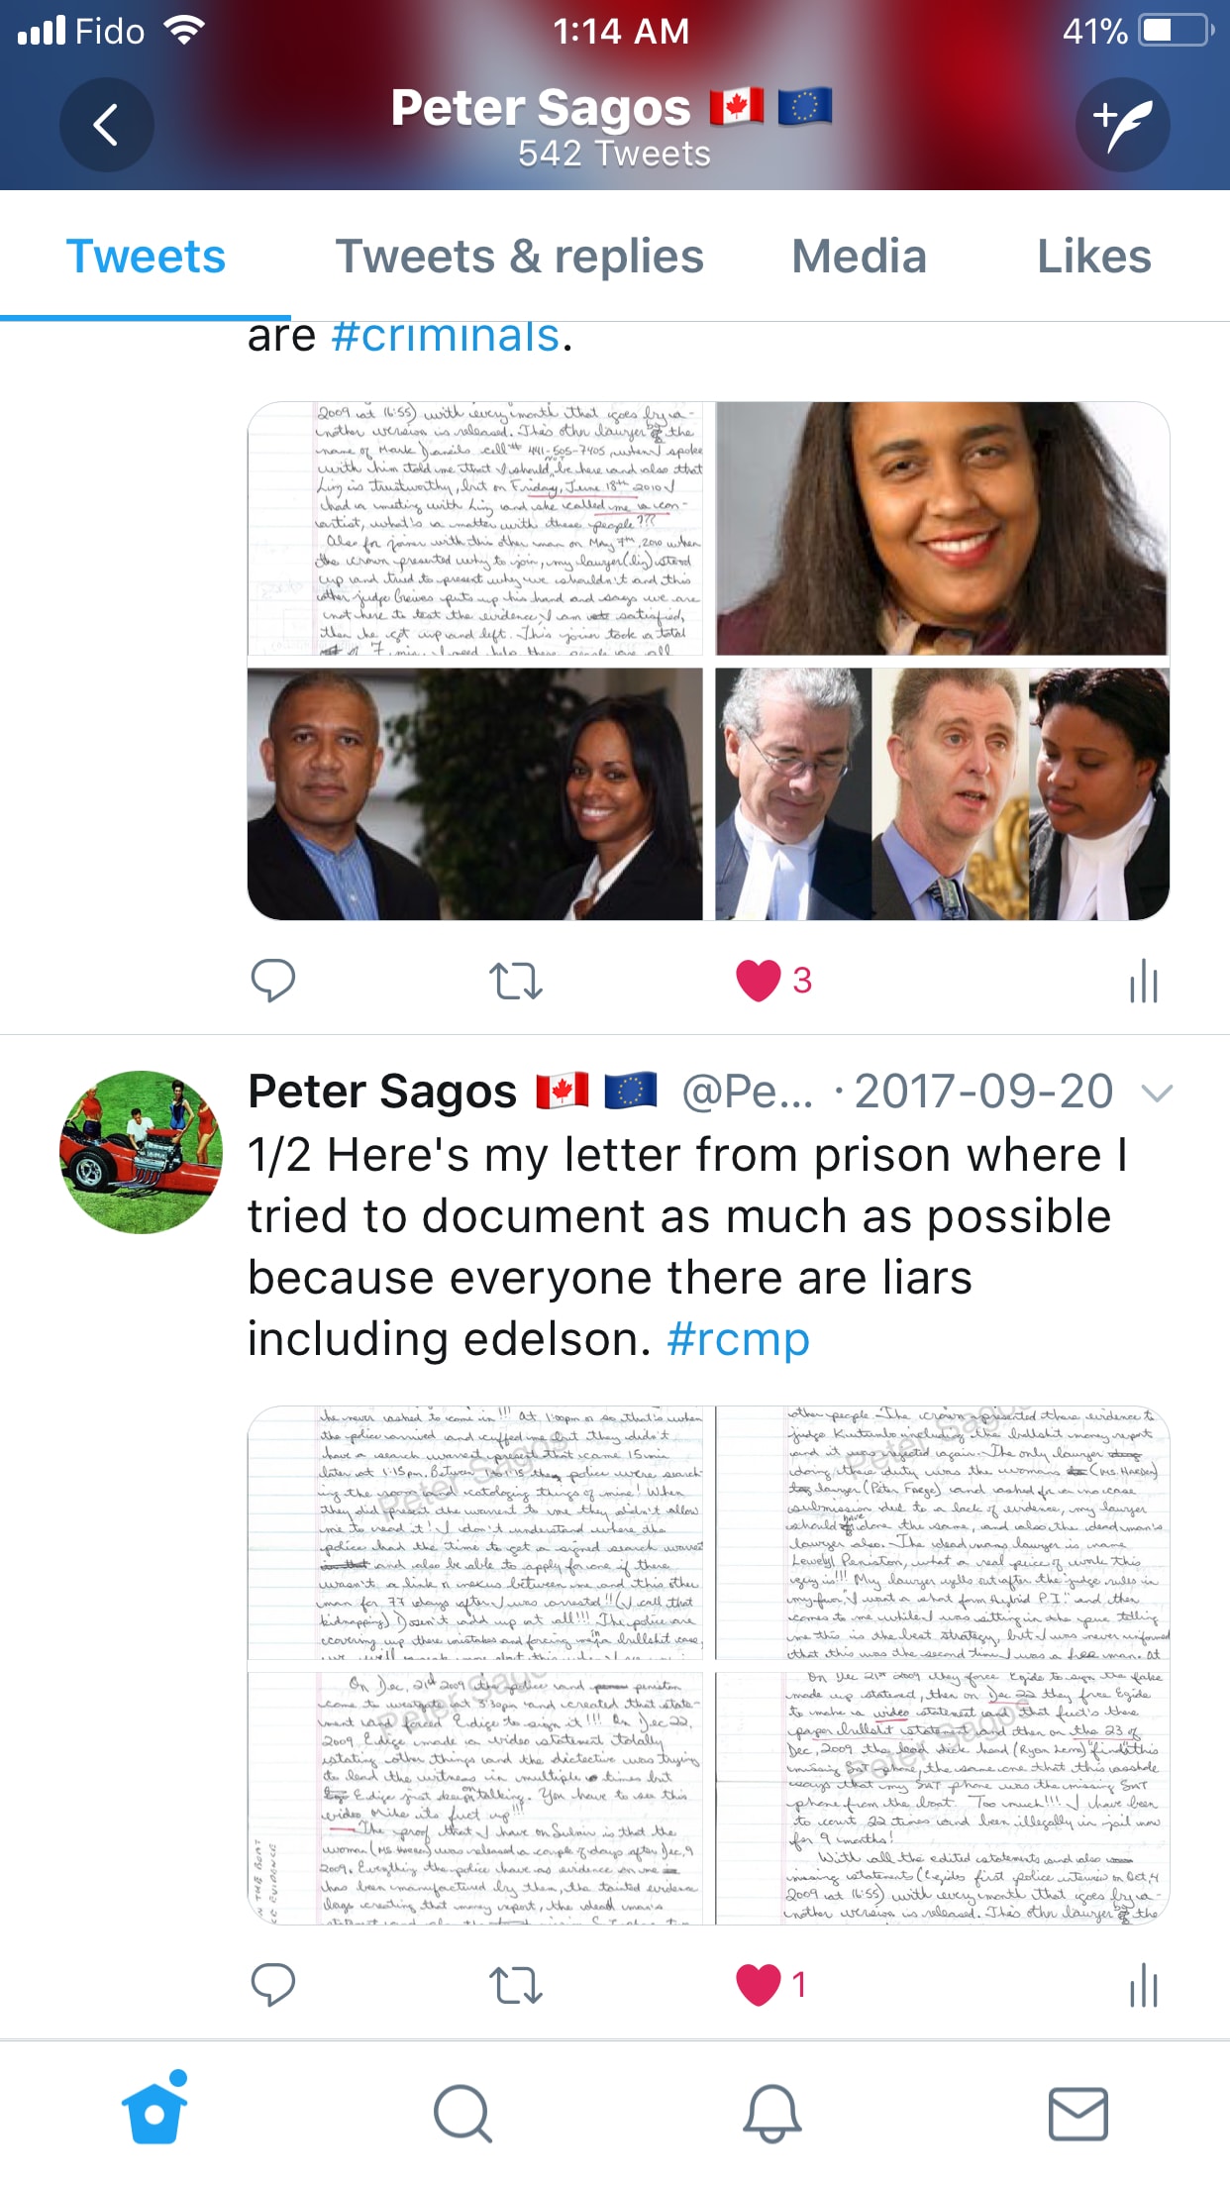
Task: Reply to the tweet with photo collage
Action: click(x=272, y=981)
